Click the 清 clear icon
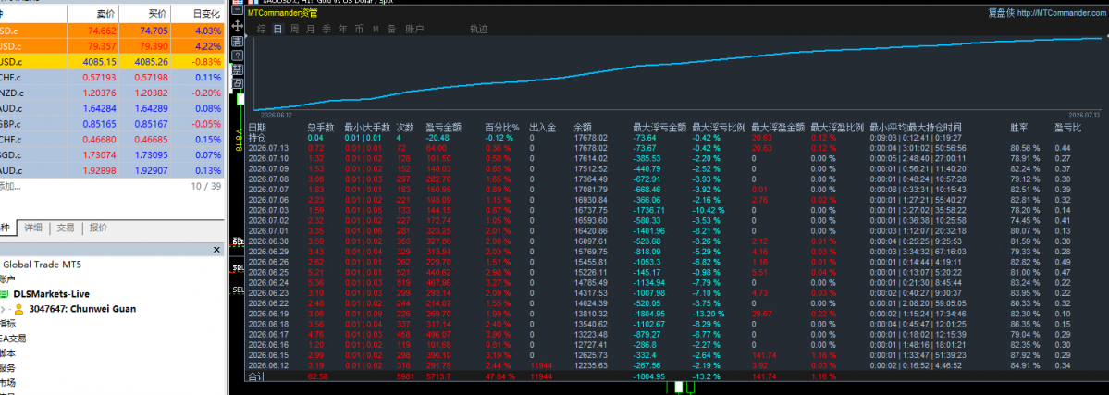The width and height of the screenshot is (1109, 395). (238, 41)
